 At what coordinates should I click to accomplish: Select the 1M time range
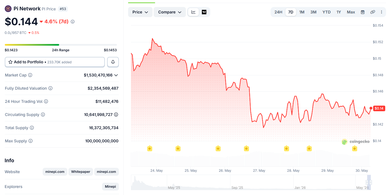pyautogui.click(x=302, y=12)
